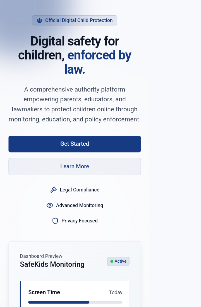Click the Get Started button

pos(75,144)
